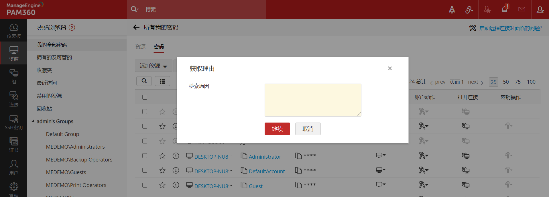The width and height of the screenshot is (549, 197).
Task: Check the third table row checkbox
Action: (x=145, y=141)
